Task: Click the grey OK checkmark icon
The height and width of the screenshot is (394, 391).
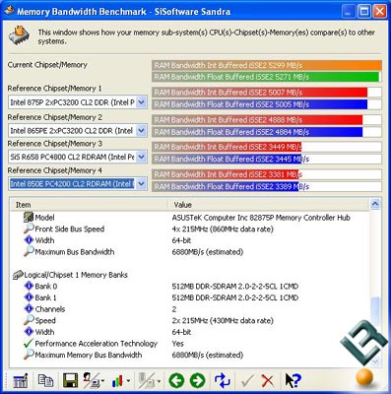Action: pos(247,381)
